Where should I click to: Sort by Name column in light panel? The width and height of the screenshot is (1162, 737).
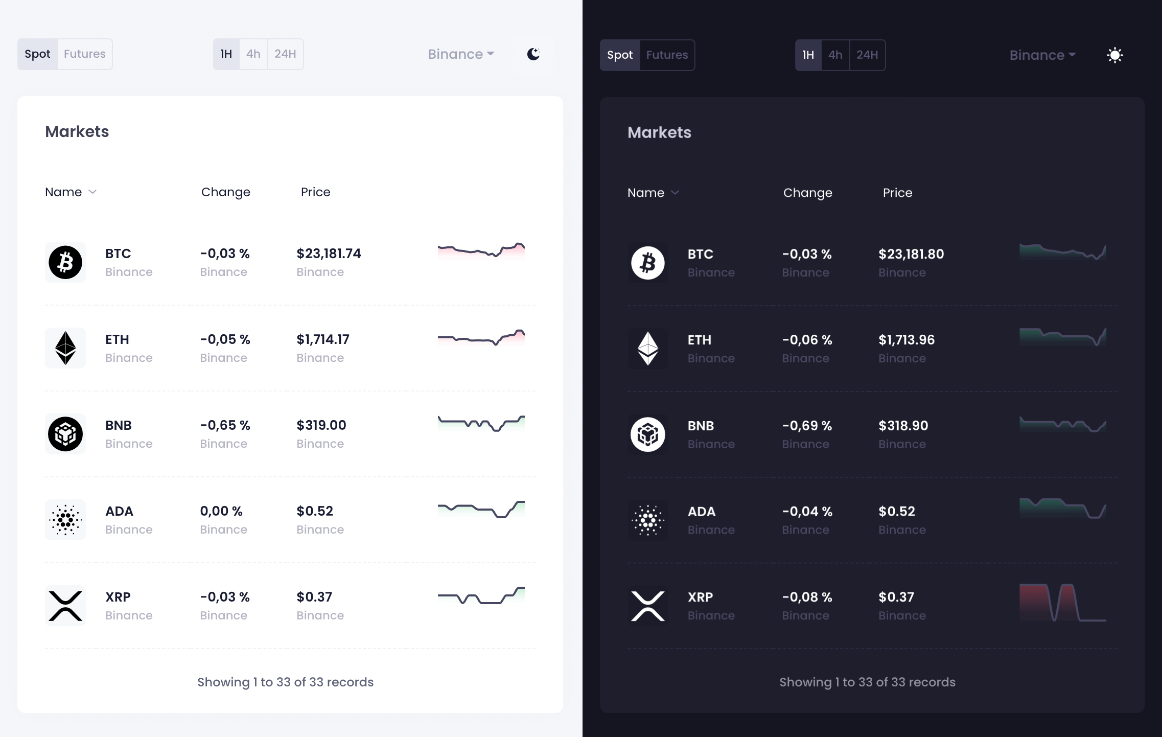point(71,192)
